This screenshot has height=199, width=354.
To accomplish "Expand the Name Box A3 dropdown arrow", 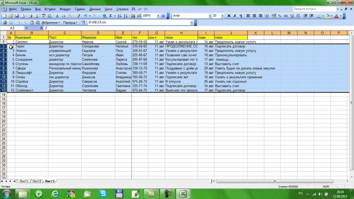I will point(27,28).
